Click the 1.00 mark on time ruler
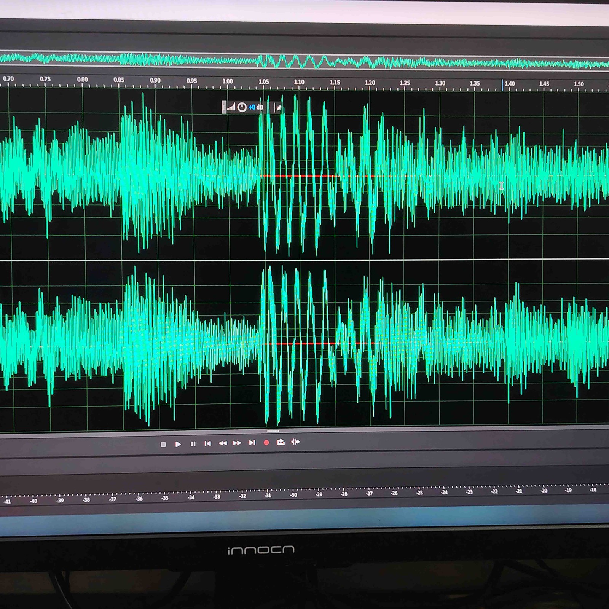The height and width of the screenshot is (609, 609). tap(228, 81)
